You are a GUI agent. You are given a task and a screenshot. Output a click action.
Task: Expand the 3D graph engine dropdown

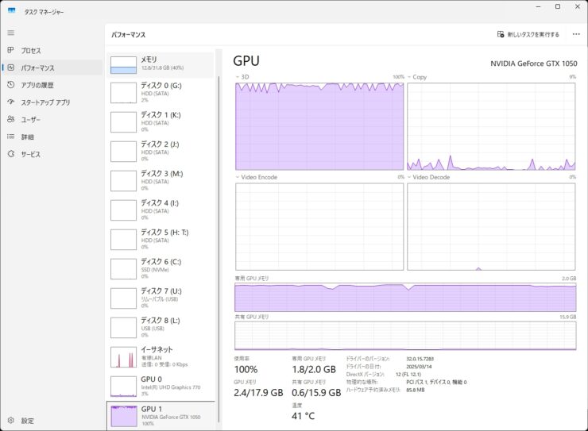pyautogui.click(x=238, y=77)
